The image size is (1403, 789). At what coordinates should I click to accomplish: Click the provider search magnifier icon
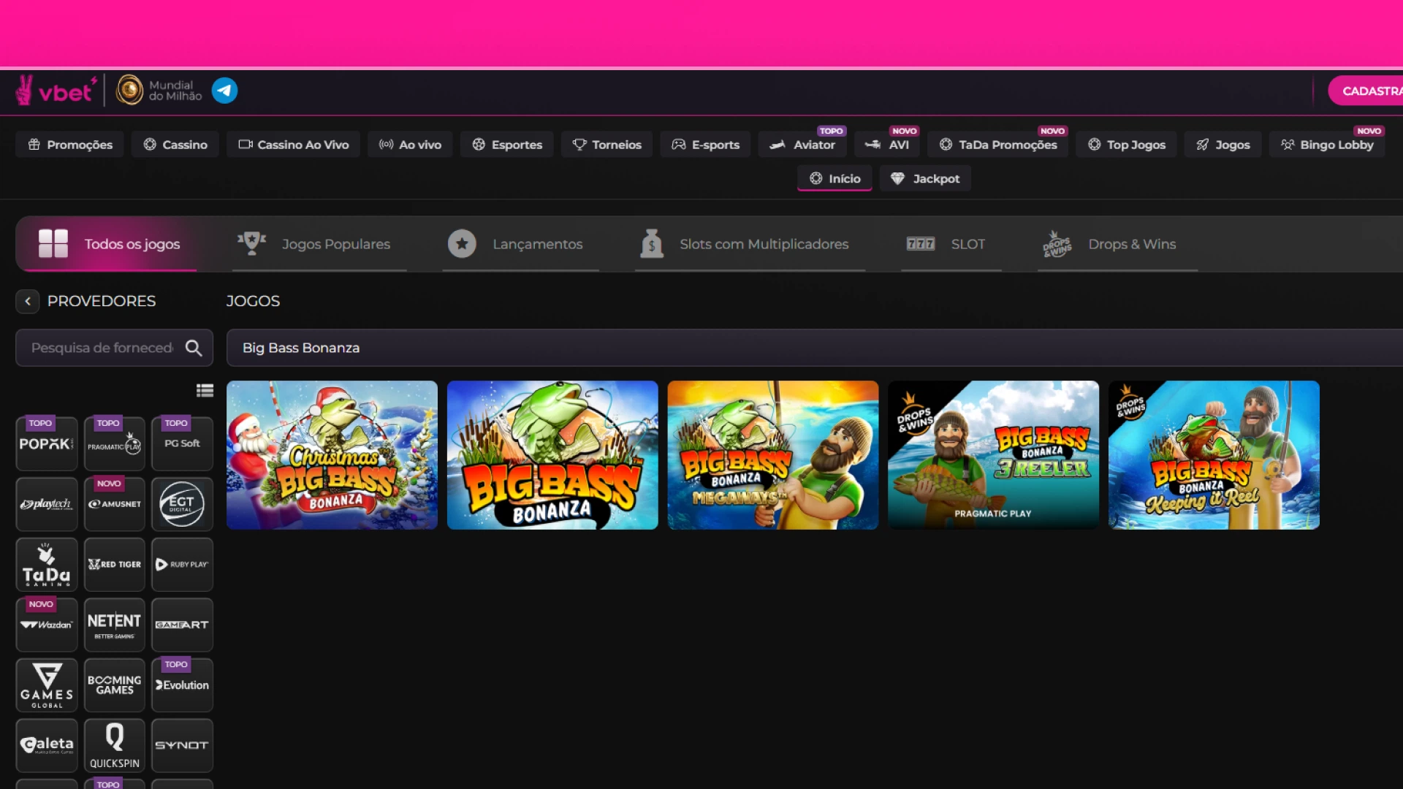point(194,348)
